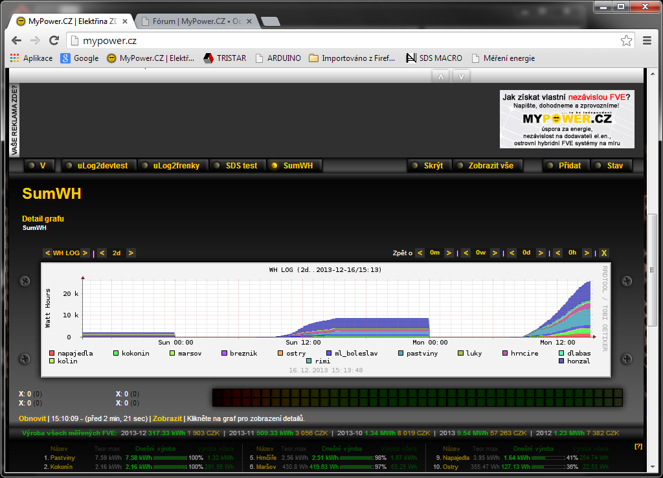The image size is (663, 478).
Task: Decrease the 0m month offset
Action: click(420, 253)
